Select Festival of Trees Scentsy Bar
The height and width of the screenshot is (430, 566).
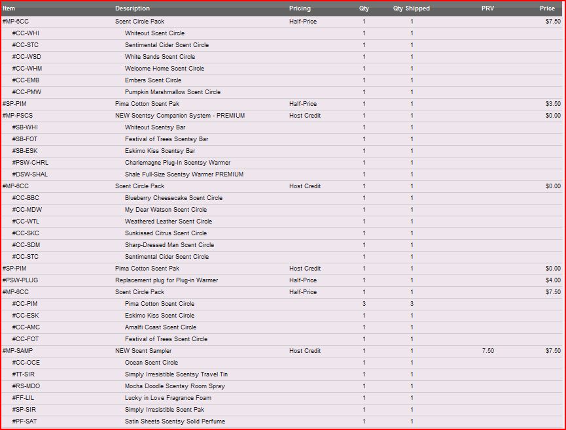[167, 139]
